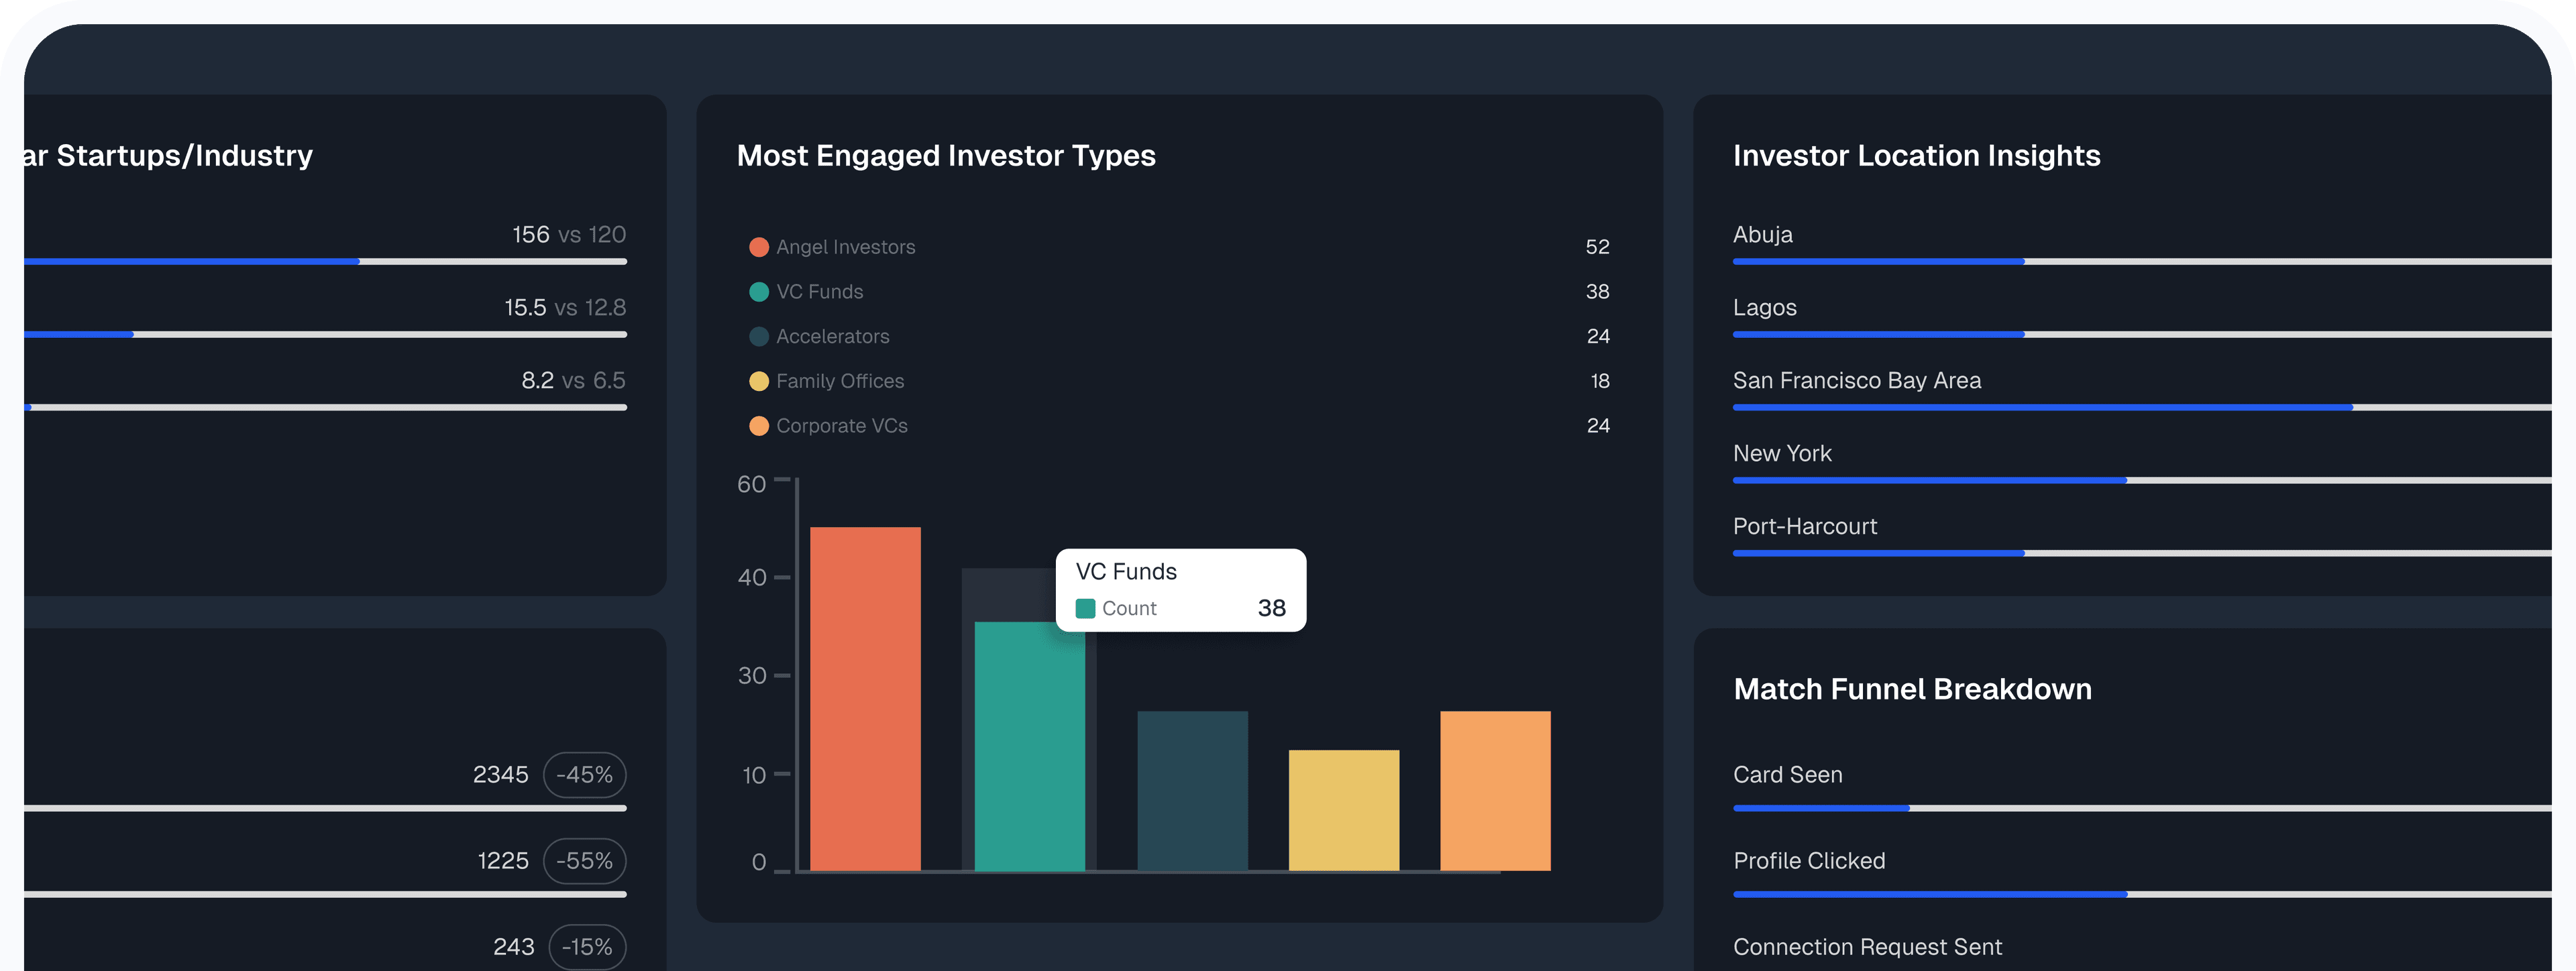Click the VC Funds legend color dot
Viewport: 2576px width, 971px height.
point(759,291)
